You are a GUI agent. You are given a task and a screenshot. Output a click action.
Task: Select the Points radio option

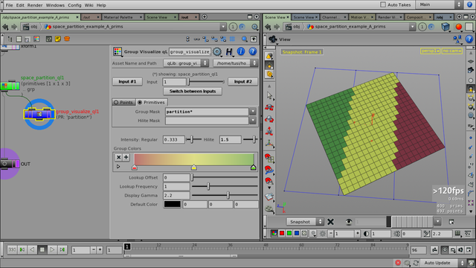point(123,103)
